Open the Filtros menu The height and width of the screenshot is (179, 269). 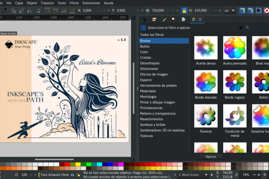(x=74, y=3)
